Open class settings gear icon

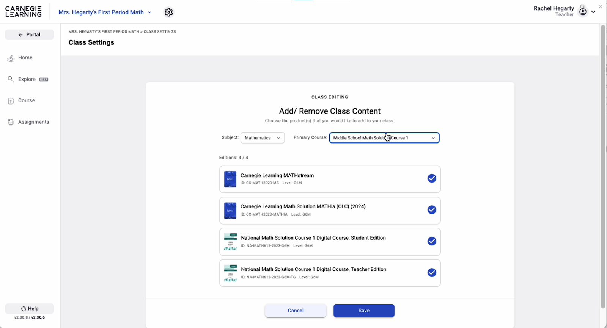(x=169, y=12)
